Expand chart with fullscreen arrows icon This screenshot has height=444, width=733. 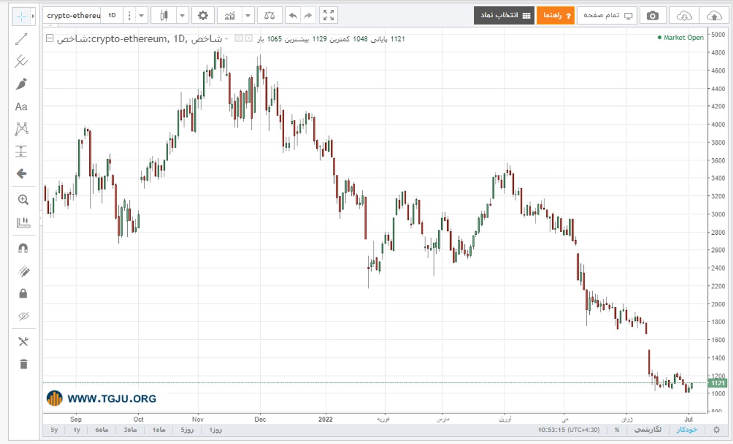point(328,16)
